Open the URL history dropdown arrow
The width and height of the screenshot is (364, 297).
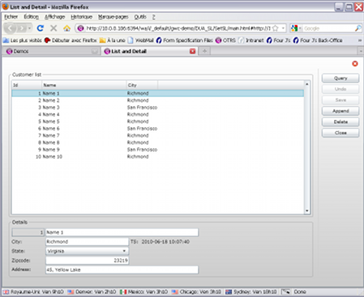coord(283,28)
